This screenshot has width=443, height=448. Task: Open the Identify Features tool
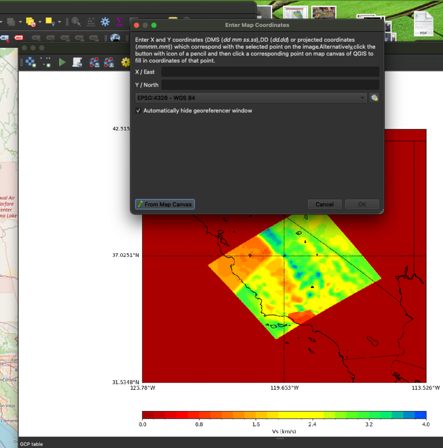pos(76,22)
